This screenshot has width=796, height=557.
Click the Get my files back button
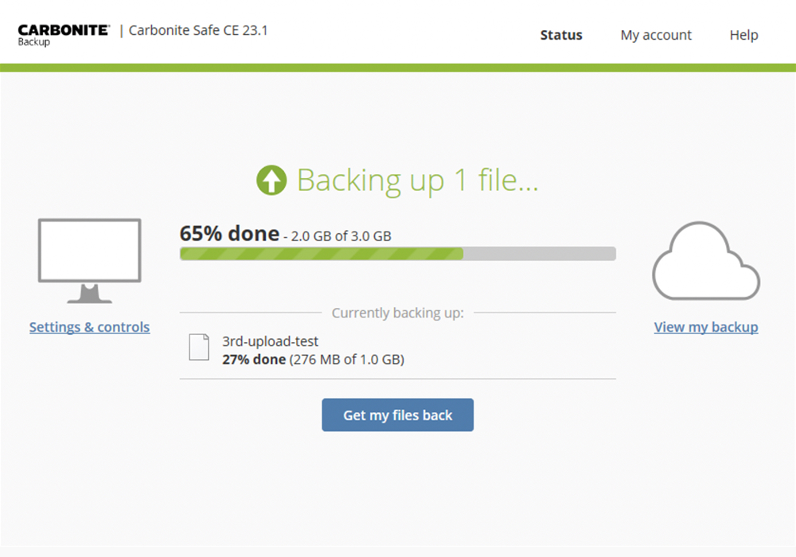[397, 415]
